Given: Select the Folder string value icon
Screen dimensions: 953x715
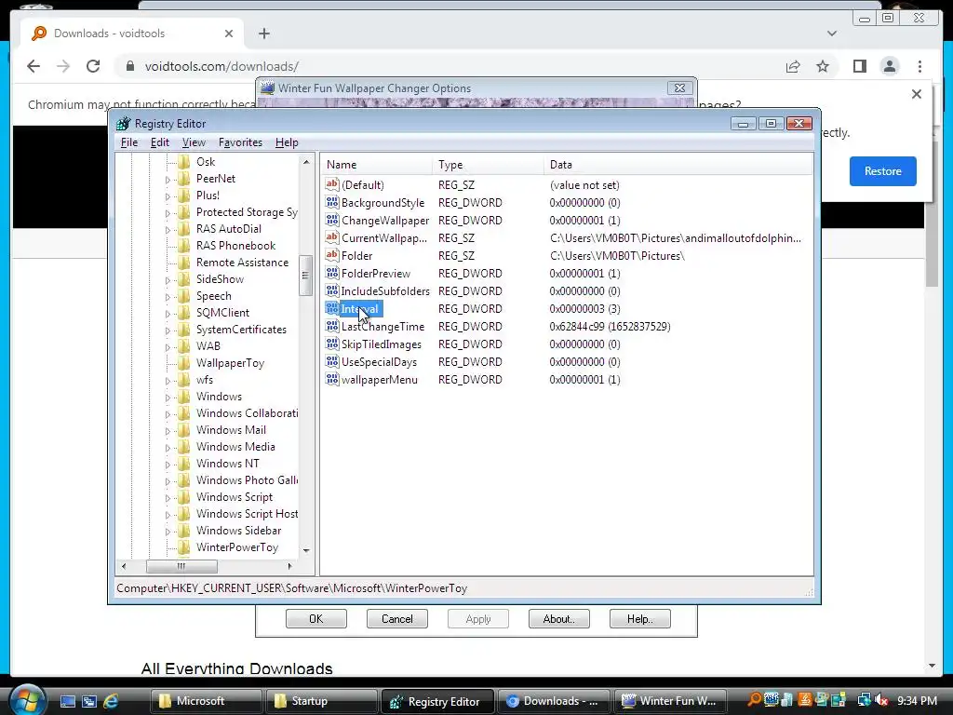Looking at the screenshot, I should (x=332, y=255).
